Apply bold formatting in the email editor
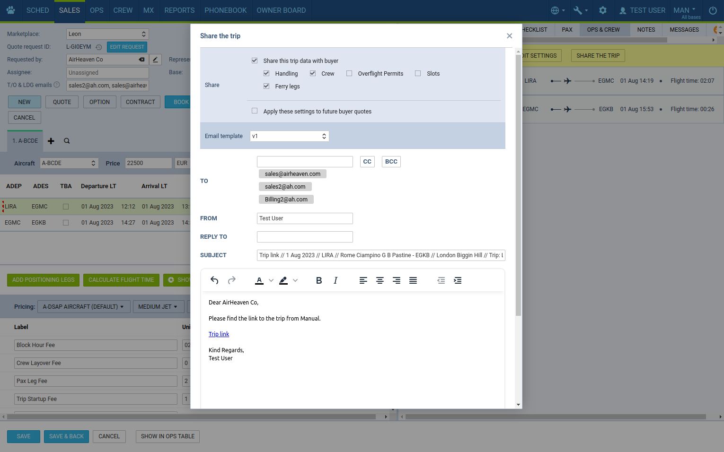 tap(319, 280)
